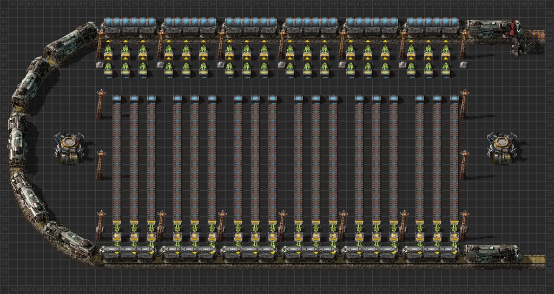Click the rightmost grey lamp below top wagons

(x=463, y=64)
